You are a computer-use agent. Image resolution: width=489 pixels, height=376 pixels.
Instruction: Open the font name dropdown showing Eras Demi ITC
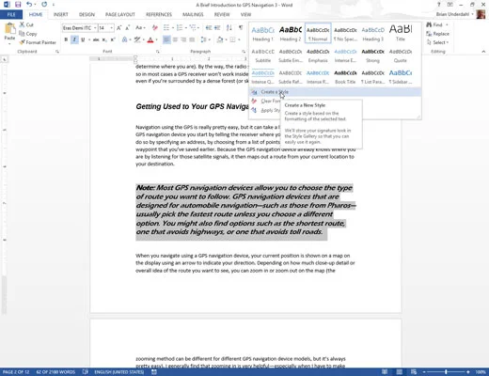click(x=95, y=28)
